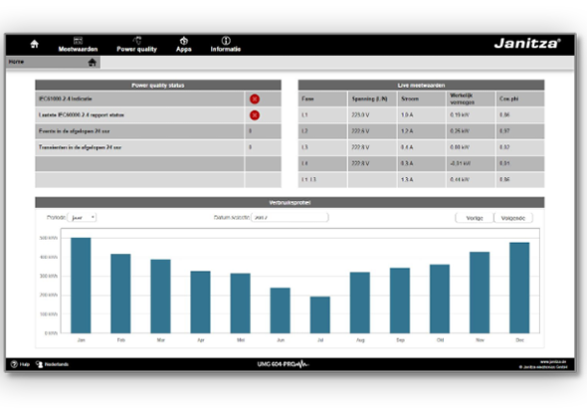Screen dimensions: 587x413
Task: Go to next period with Volgende button
Action: tap(513, 218)
